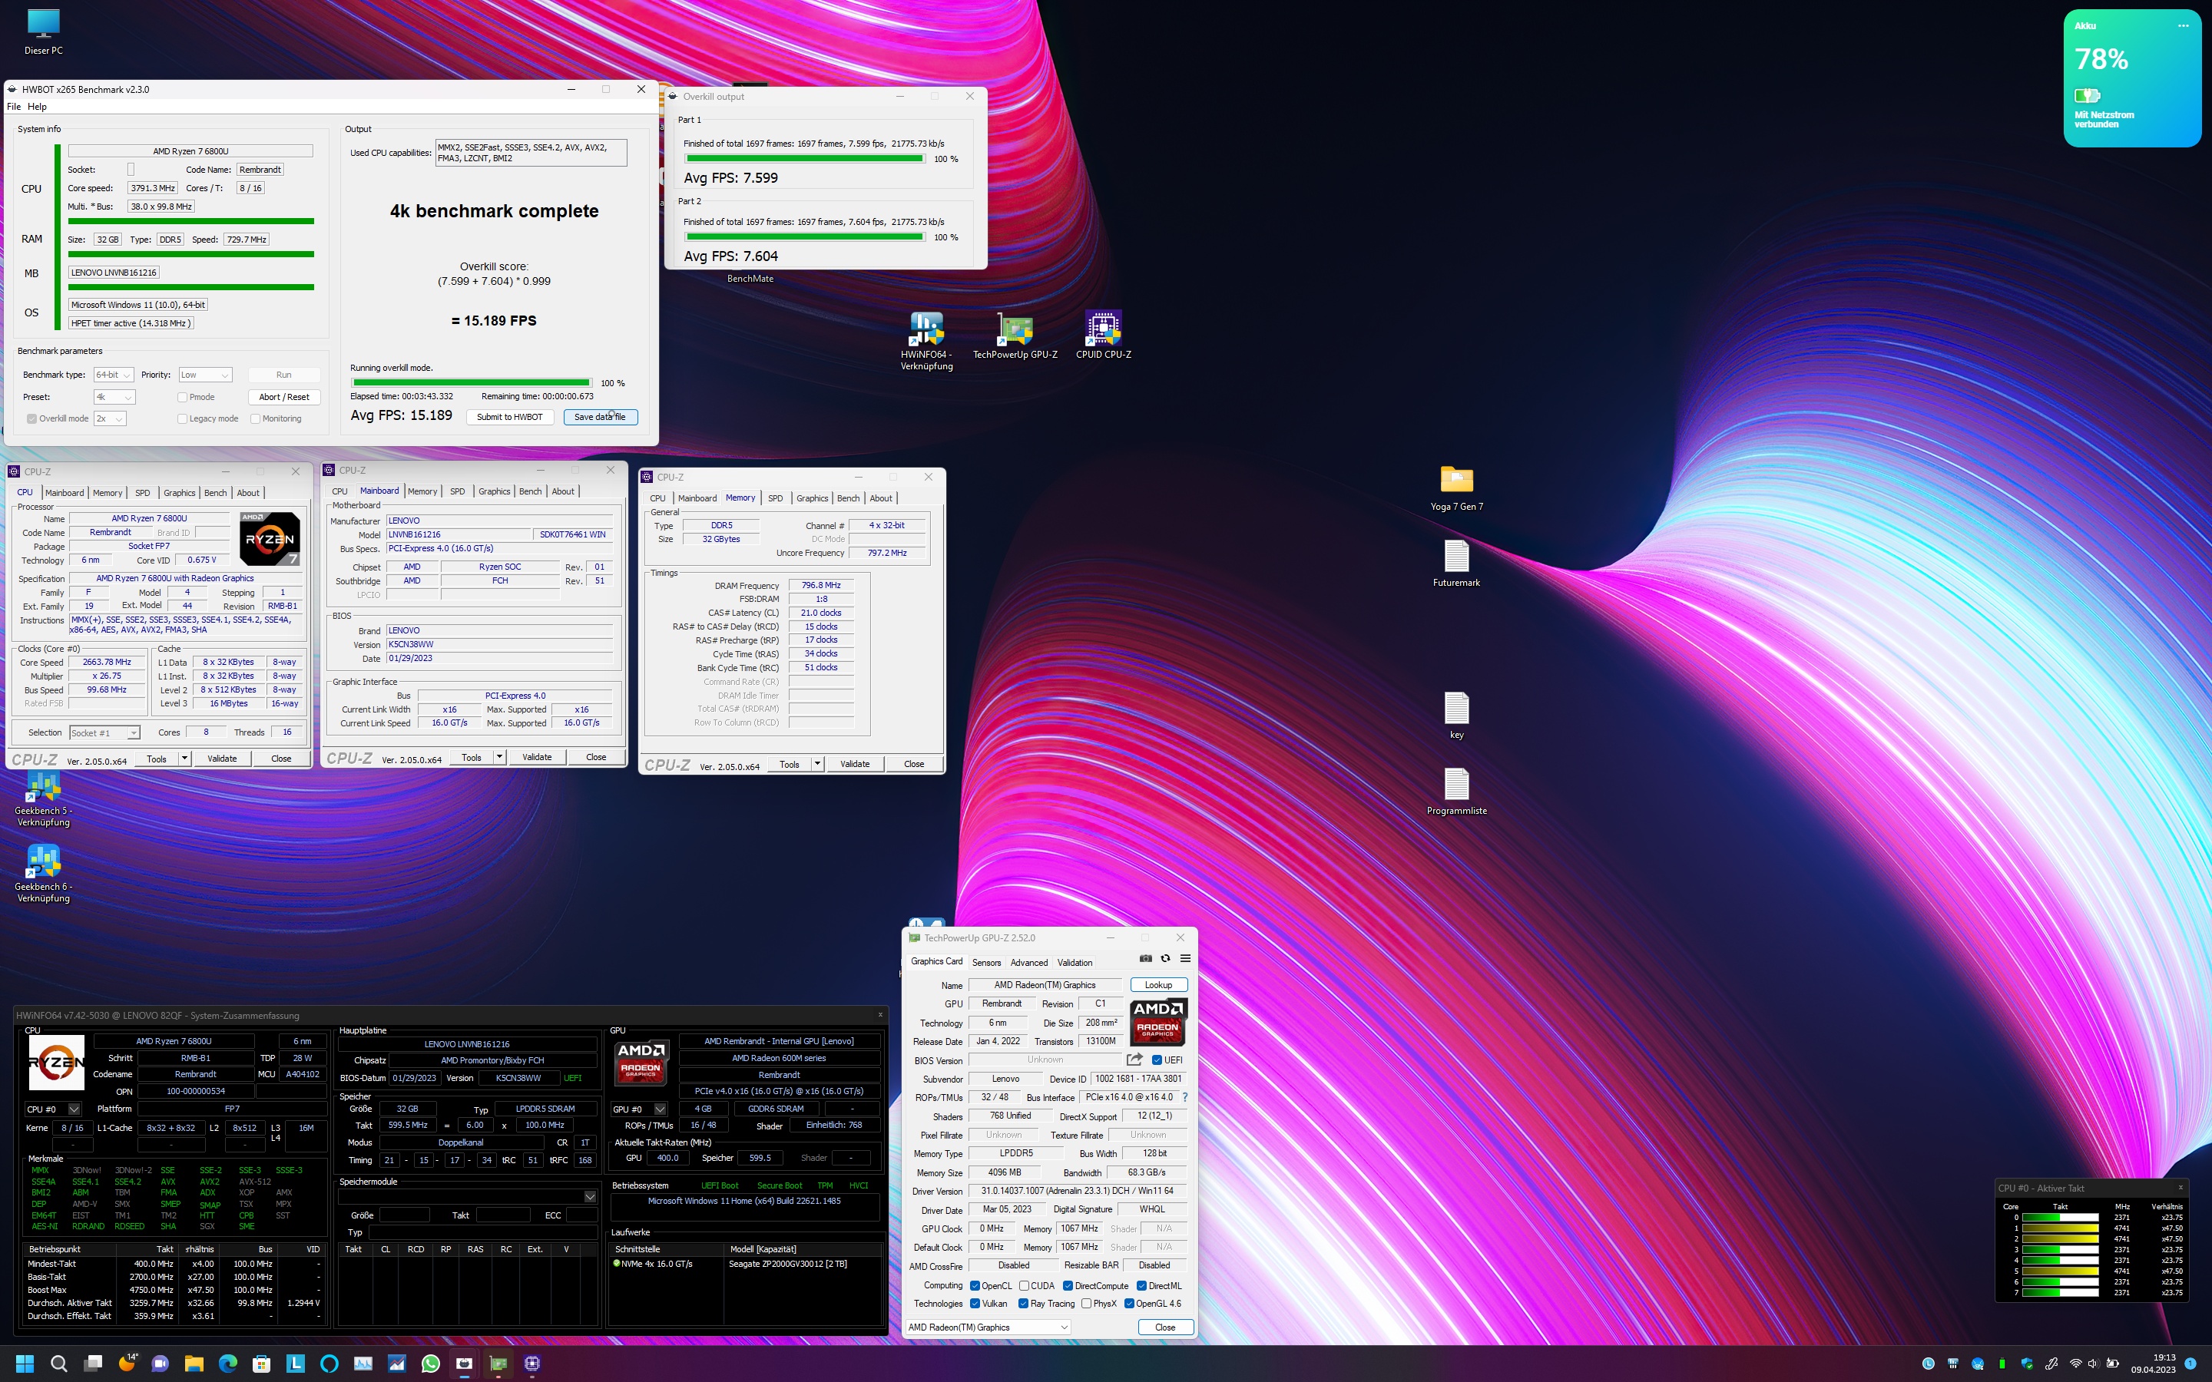
Task: Open the key text file
Action: pos(1456,716)
